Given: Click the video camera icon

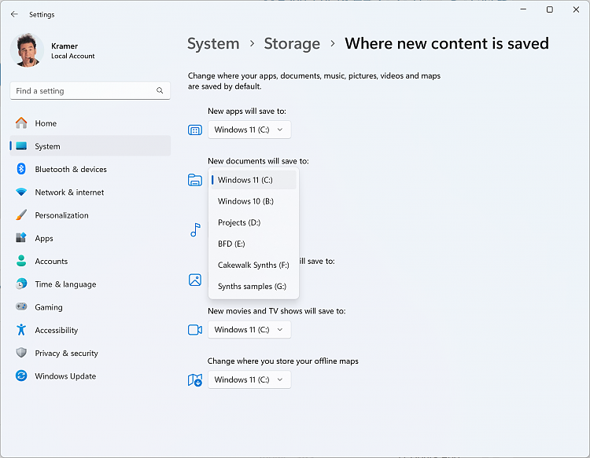Looking at the screenshot, I should point(195,330).
